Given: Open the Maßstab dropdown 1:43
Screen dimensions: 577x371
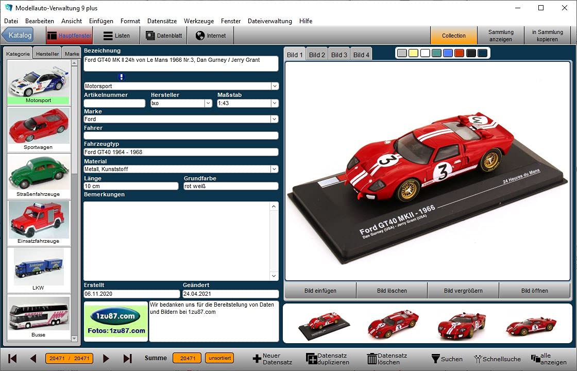Looking at the screenshot, I should point(275,104).
